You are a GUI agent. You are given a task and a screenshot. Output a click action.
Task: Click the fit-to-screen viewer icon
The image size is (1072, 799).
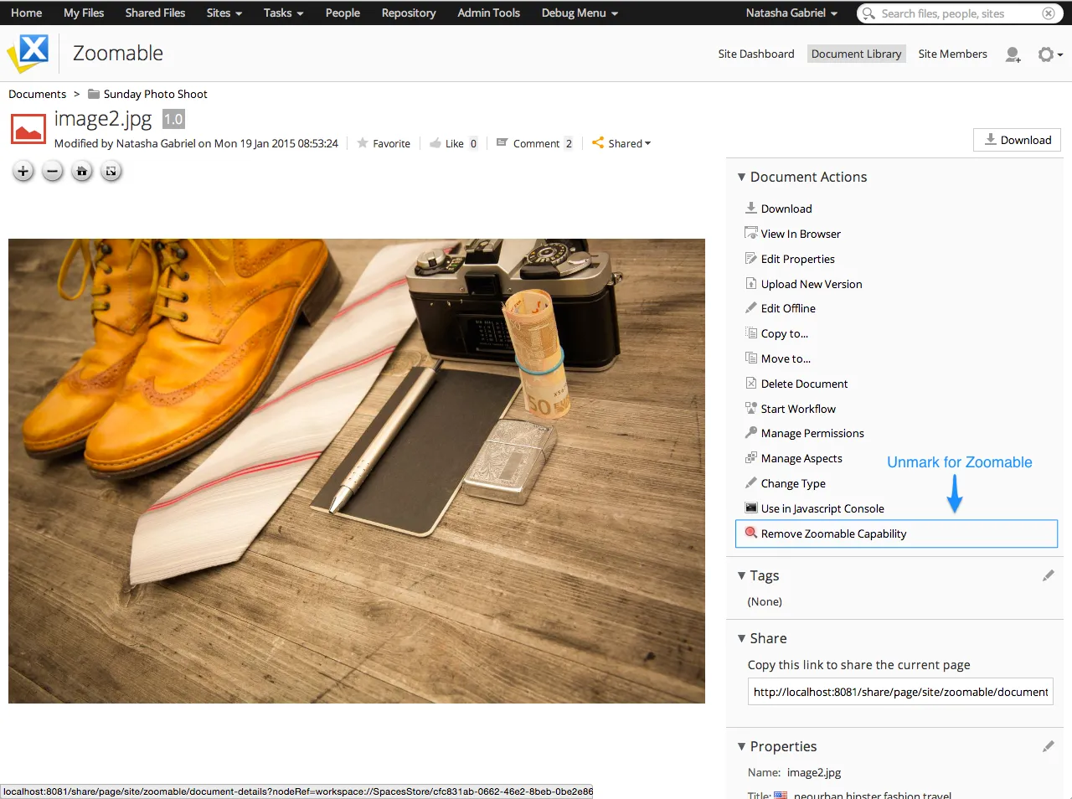pyautogui.click(x=111, y=172)
